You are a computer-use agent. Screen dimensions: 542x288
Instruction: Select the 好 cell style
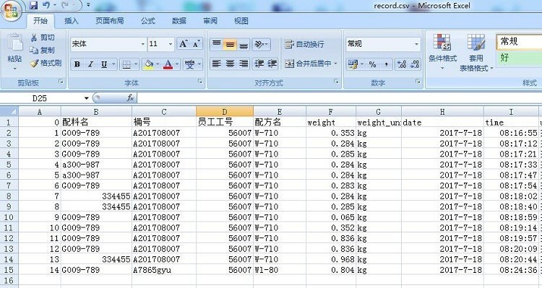[x=519, y=58]
